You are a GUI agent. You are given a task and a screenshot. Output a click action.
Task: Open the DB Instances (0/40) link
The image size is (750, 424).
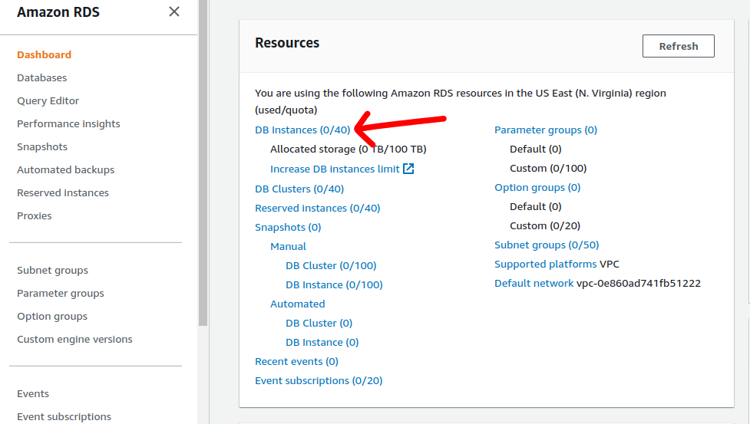302,130
